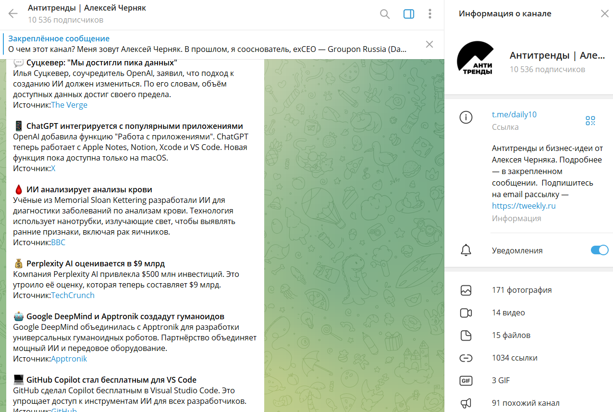Open the t.me/daily10 link
The width and height of the screenshot is (613, 412).
(514, 114)
